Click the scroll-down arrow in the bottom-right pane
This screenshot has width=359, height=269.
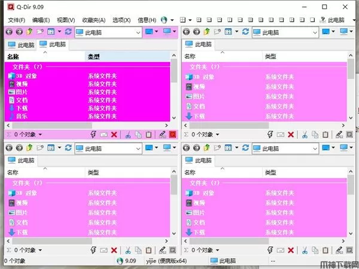tap(351, 234)
